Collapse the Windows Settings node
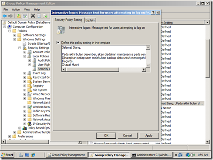The height and width of the screenshot is (160, 213). 15,40
